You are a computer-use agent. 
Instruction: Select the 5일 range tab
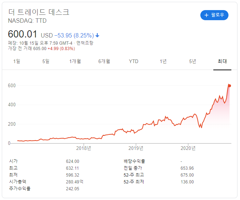tap(46, 61)
